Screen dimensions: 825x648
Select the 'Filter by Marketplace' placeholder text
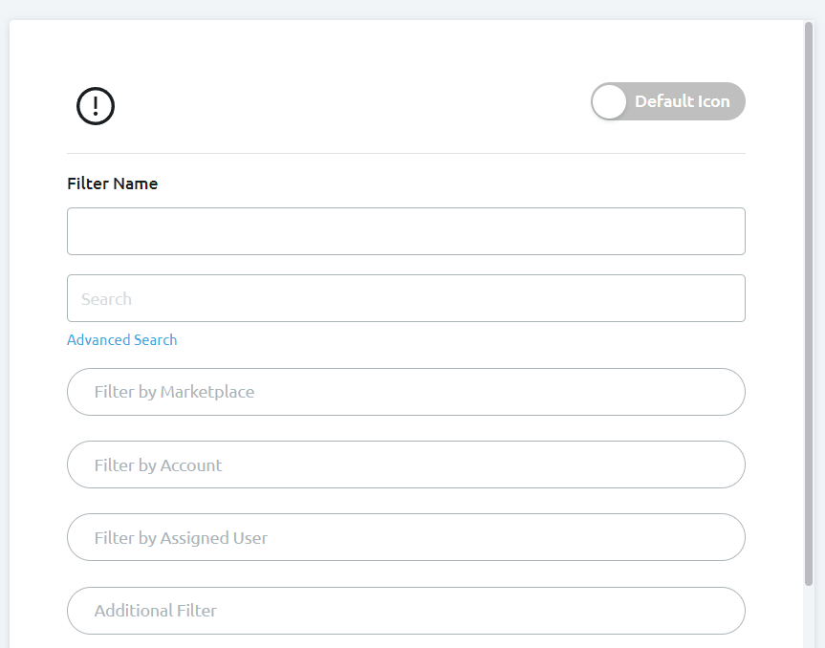click(x=174, y=392)
